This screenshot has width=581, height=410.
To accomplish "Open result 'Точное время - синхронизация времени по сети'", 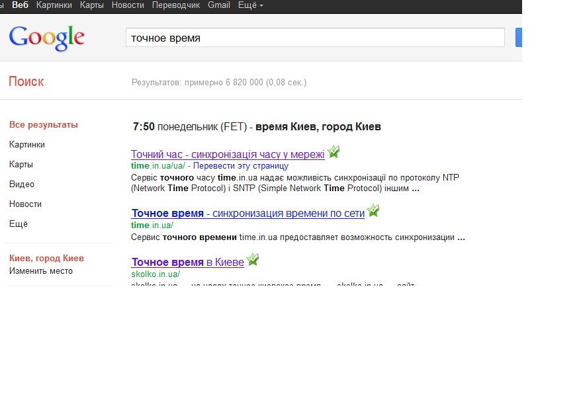I will coord(248,214).
